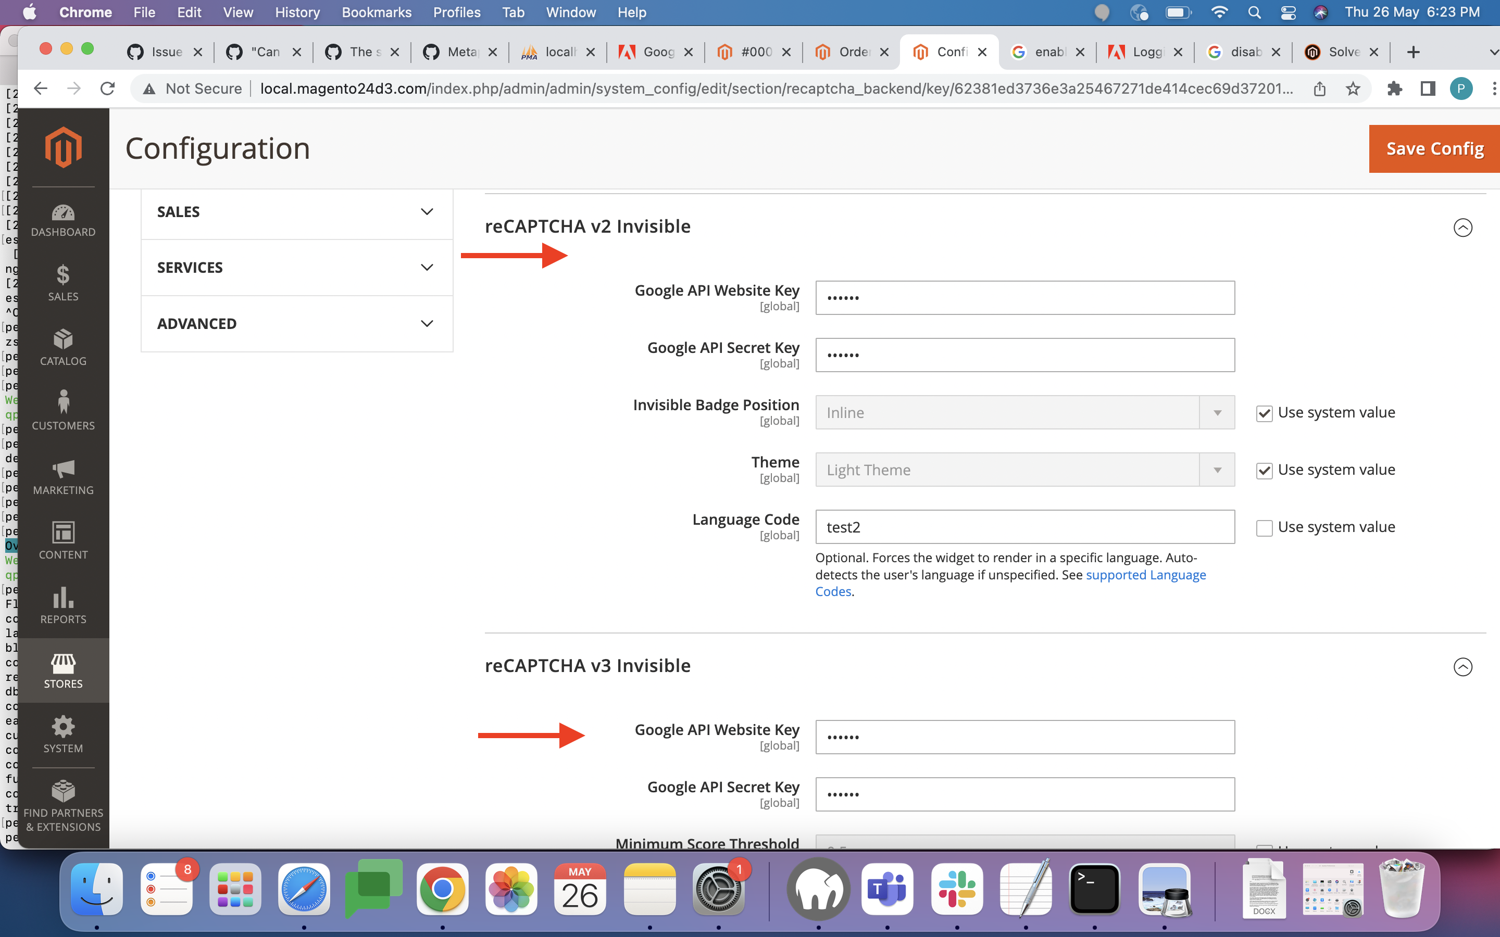Click the Magento logo in sidebar
Screen dimensions: 1500x937
coord(63,147)
